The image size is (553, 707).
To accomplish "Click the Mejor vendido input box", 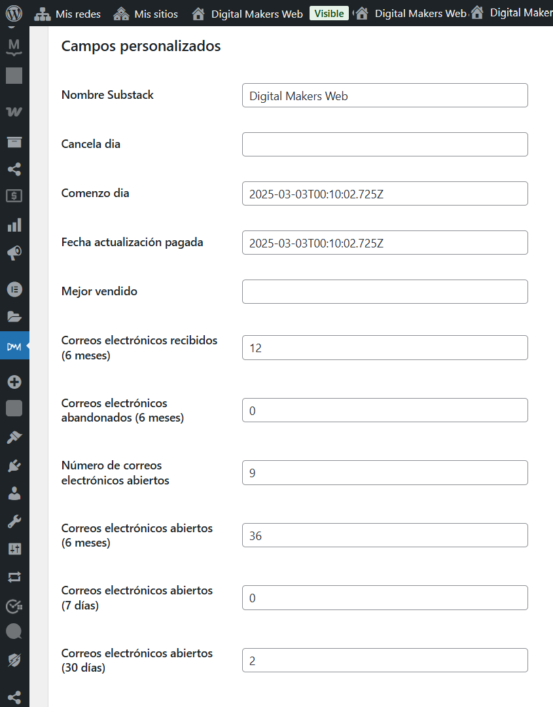I will click(x=385, y=292).
